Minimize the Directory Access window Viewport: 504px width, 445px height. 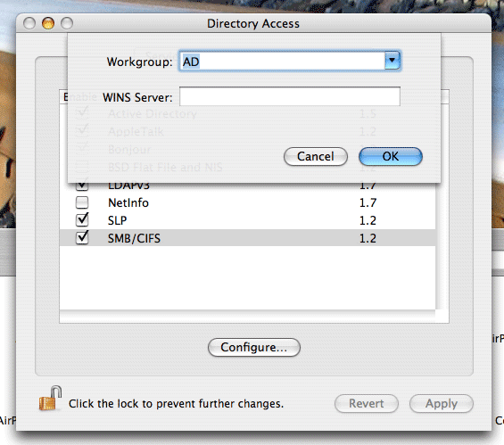coord(48,23)
